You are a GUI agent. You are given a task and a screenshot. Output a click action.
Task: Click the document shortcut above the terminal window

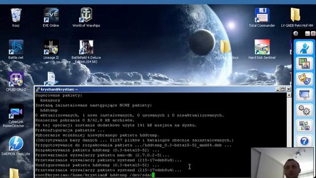point(51,79)
